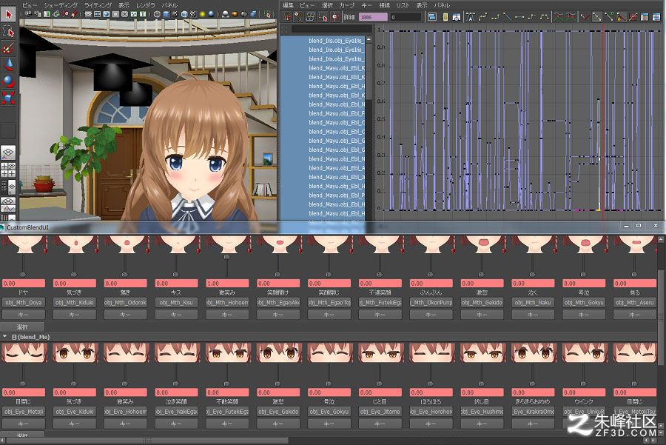Toggle textured display in viewport
The height and width of the screenshot is (445, 666).
point(193,14)
